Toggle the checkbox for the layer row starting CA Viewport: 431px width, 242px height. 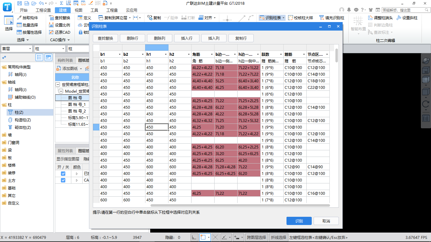point(63,180)
